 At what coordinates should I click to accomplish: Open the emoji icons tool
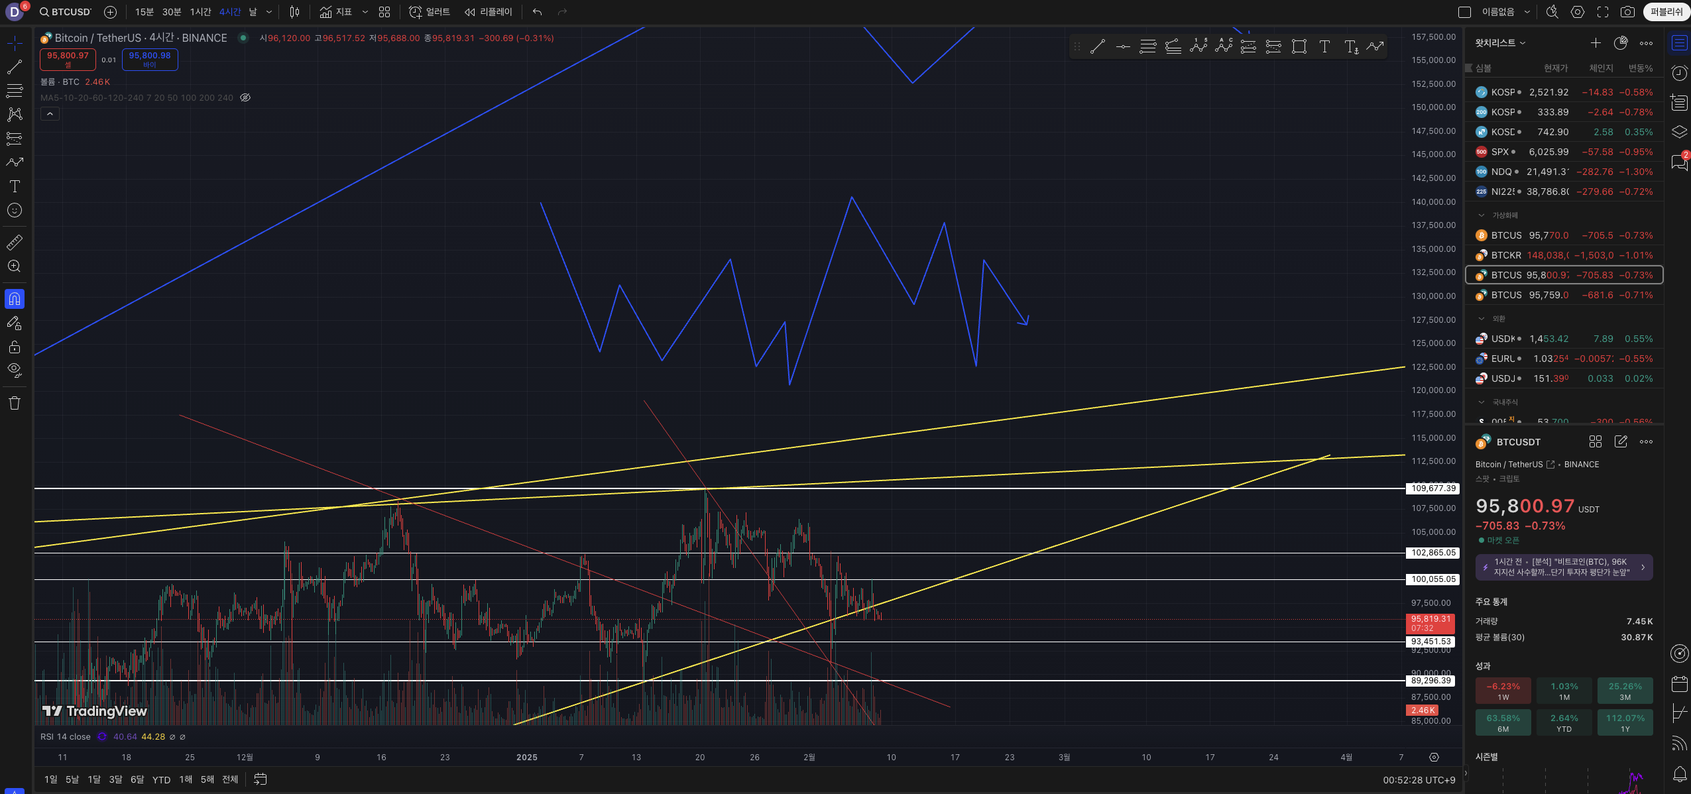tap(15, 211)
